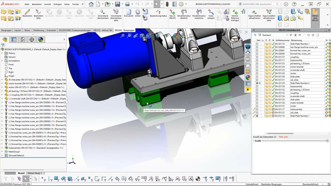
Task: Click Bearbeiten (alle) in the ribbon
Action: [38, 14]
